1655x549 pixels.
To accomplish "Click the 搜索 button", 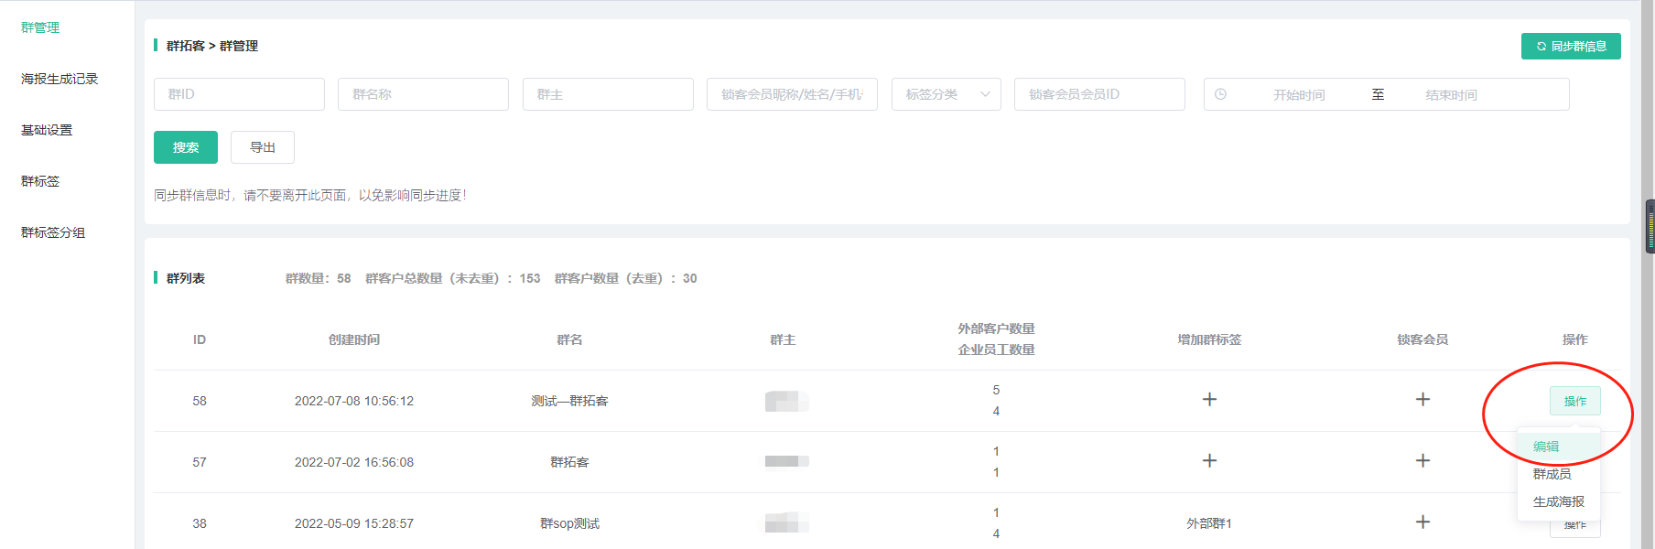I will click(x=186, y=147).
